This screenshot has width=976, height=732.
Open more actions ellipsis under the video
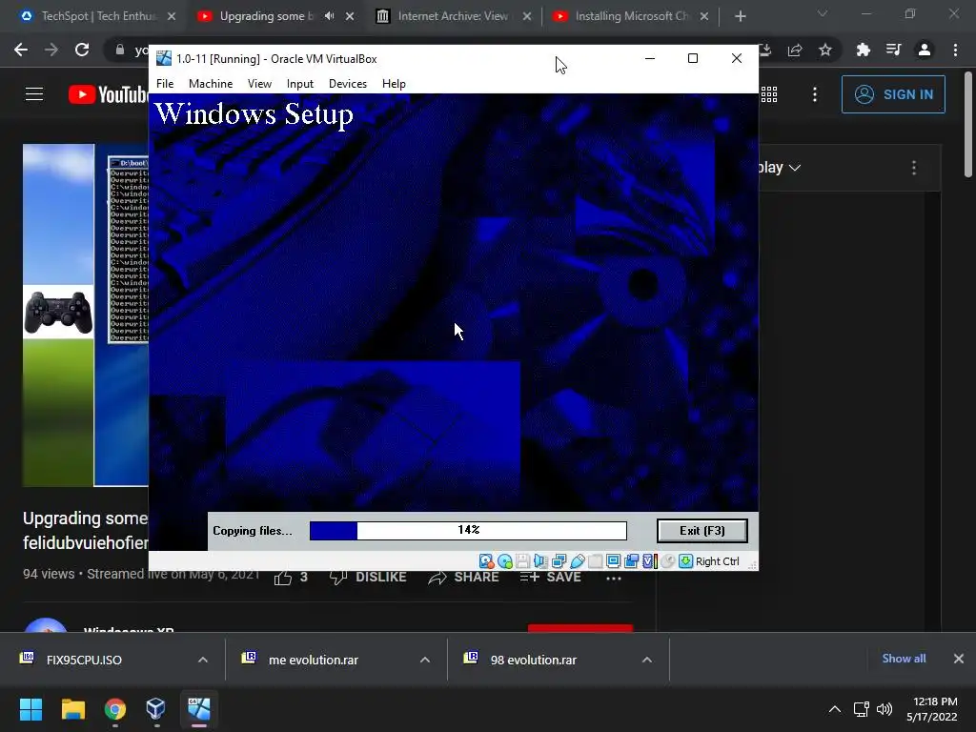pyautogui.click(x=614, y=578)
